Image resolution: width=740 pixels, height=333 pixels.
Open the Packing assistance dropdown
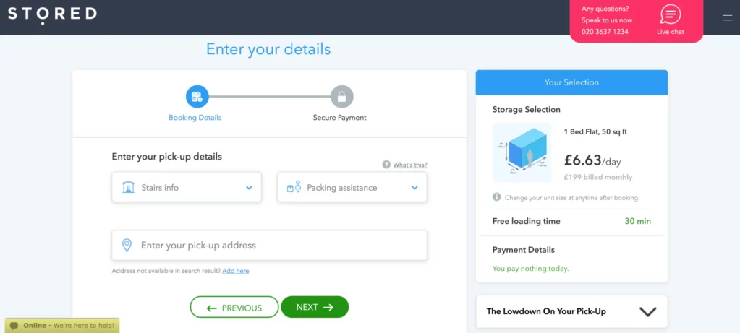click(352, 187)
